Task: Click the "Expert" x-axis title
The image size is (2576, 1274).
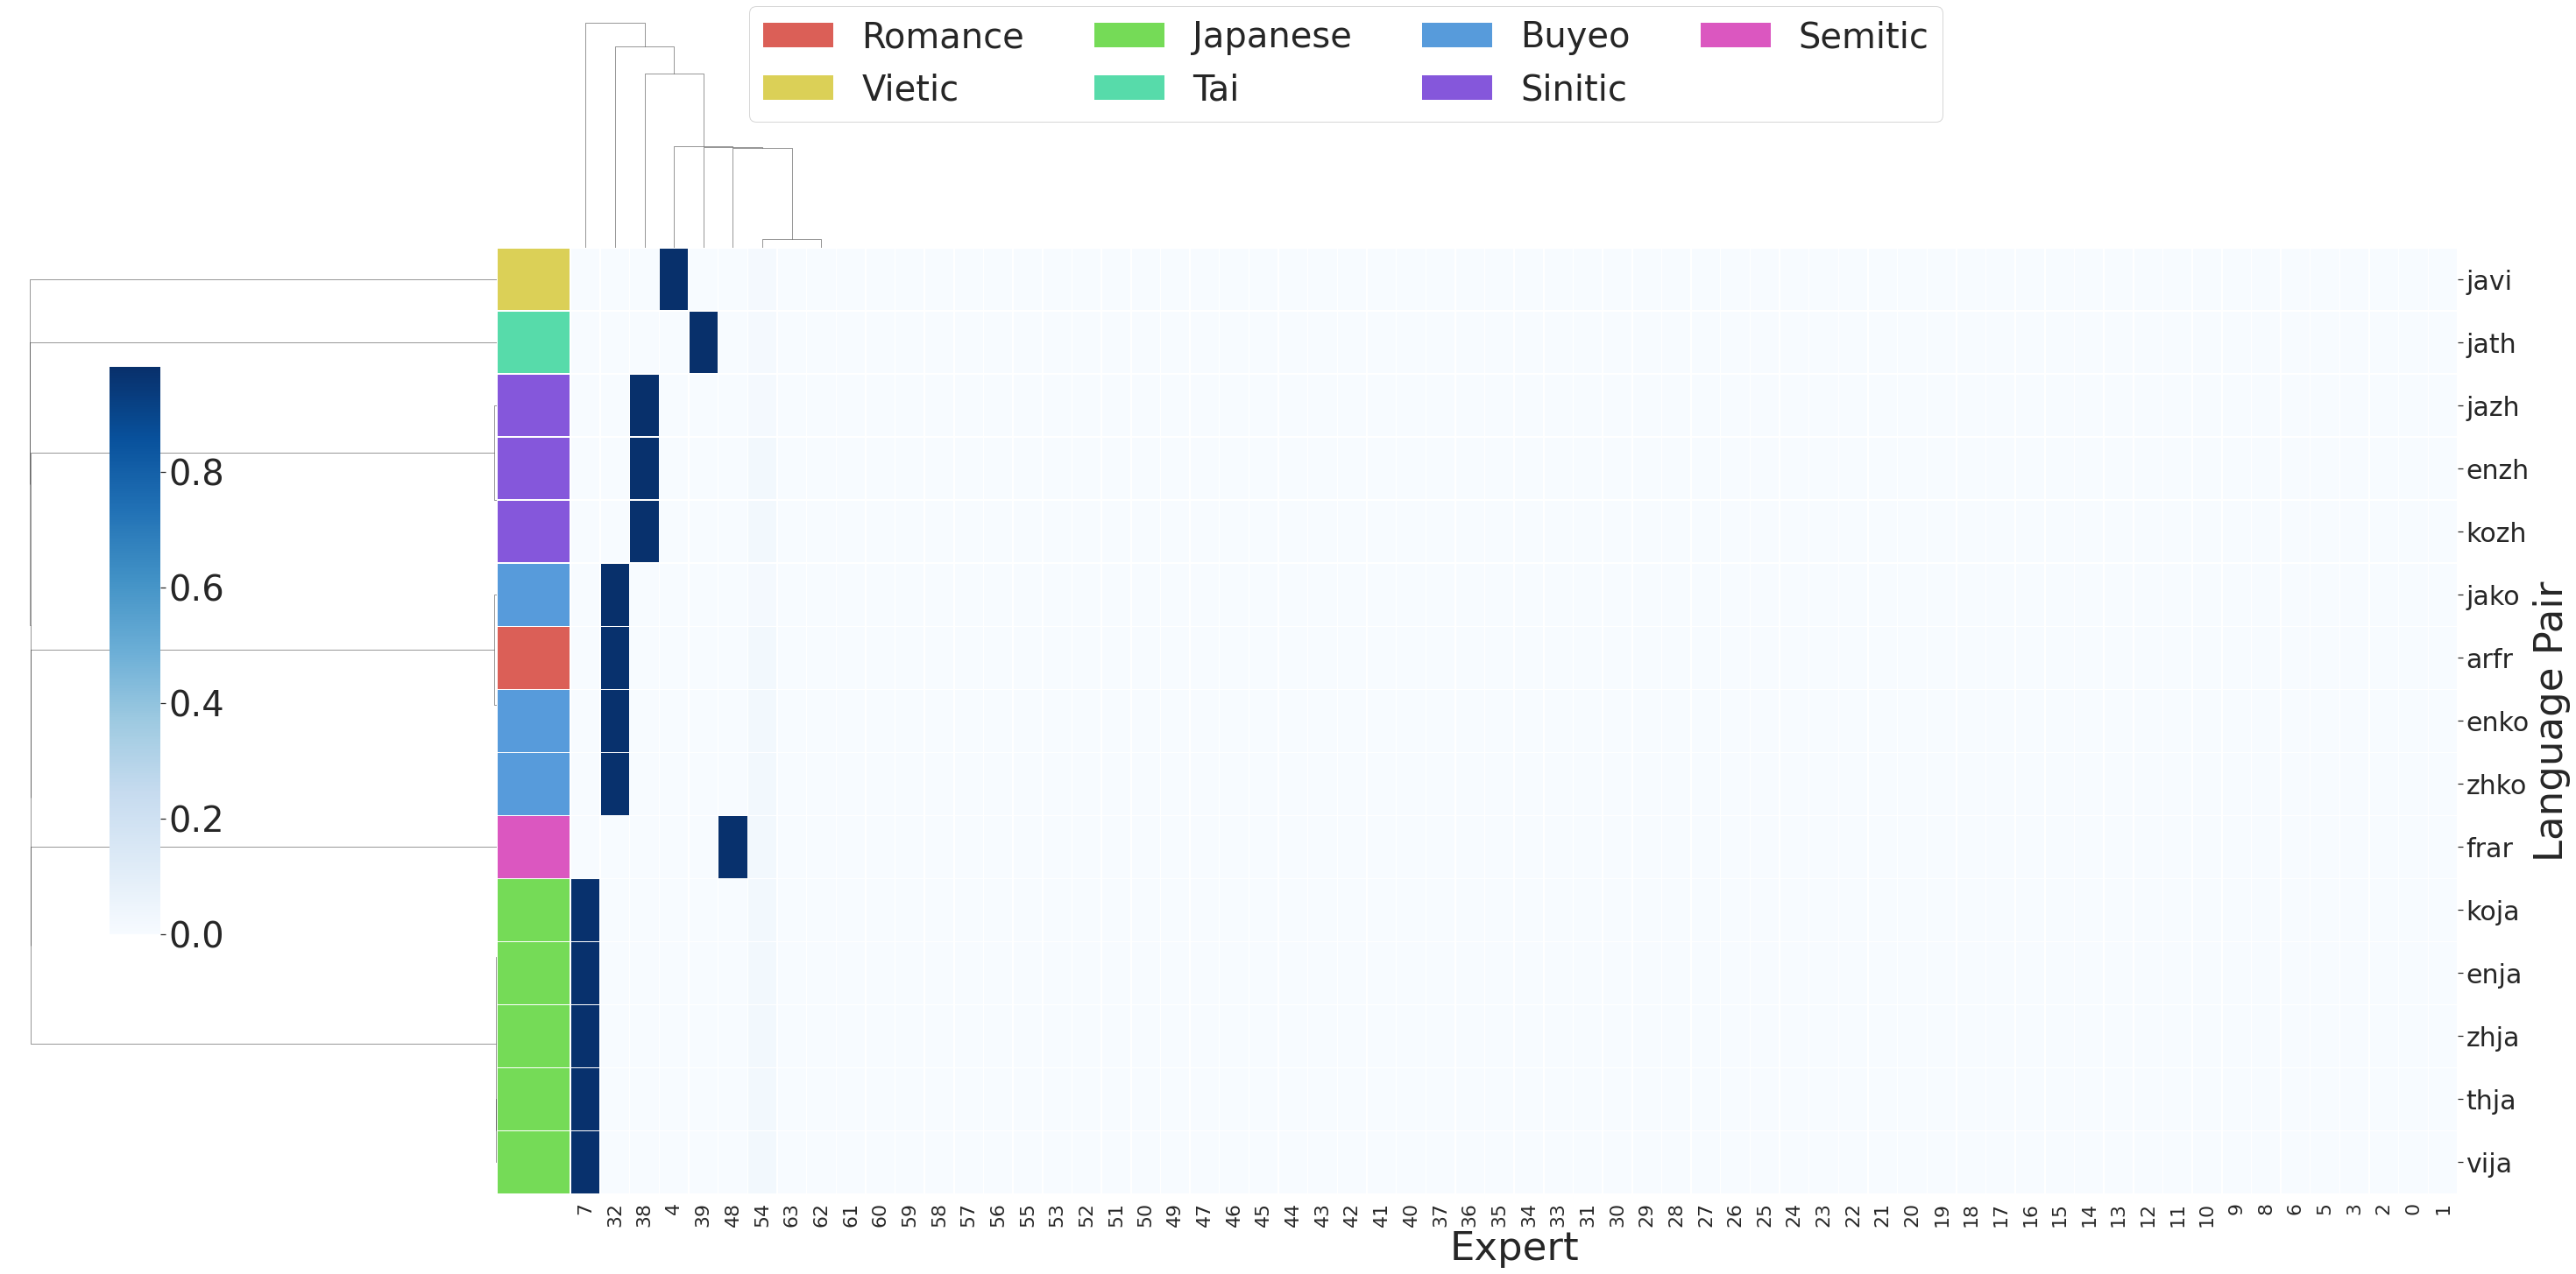Action: click(1513, 1248)
